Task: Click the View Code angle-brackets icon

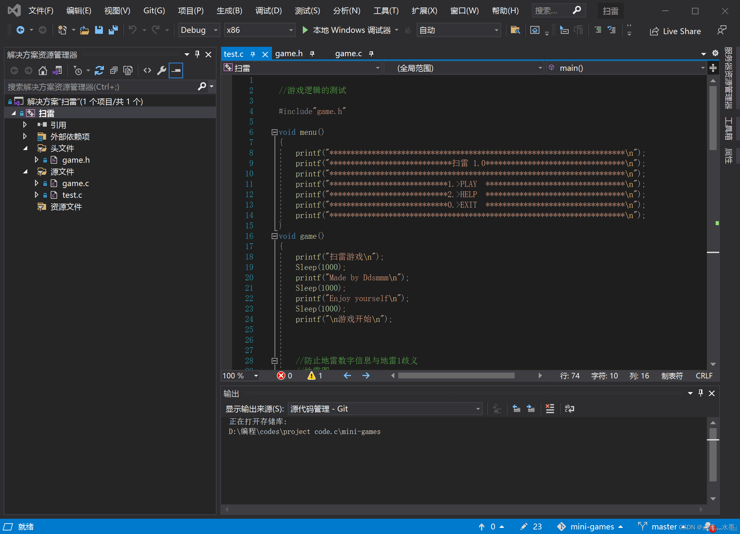Action: (x=147, y=70)
